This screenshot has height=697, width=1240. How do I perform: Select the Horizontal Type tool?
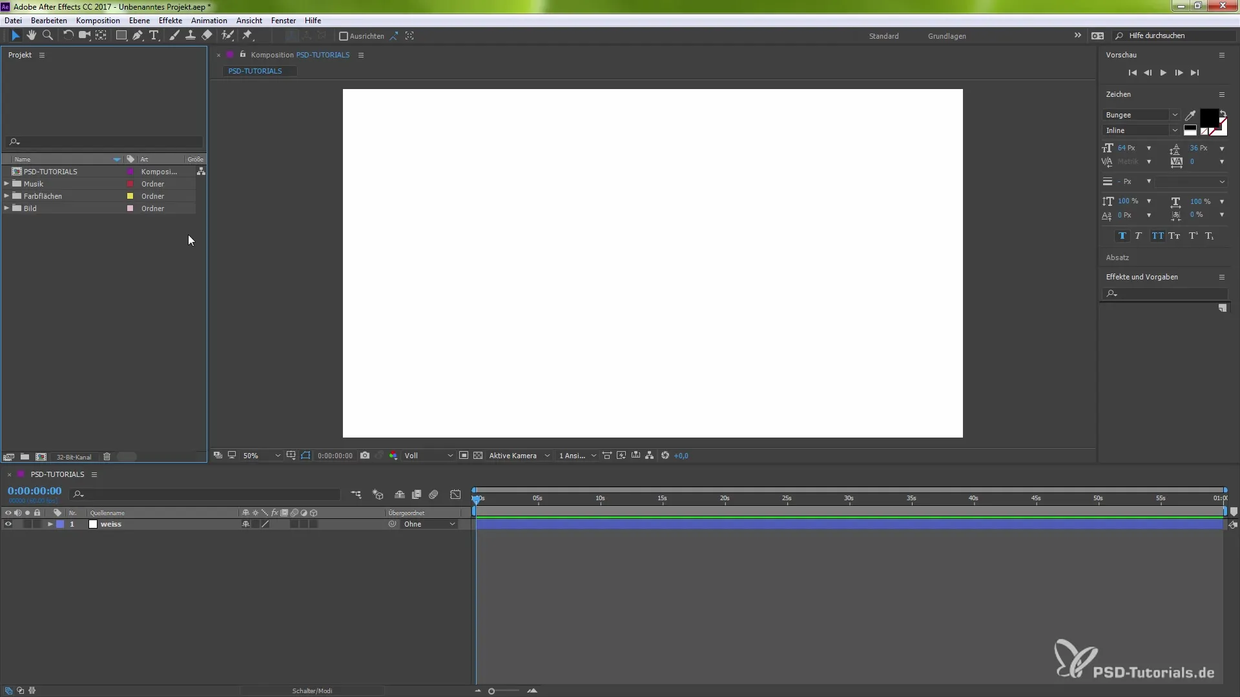click(154, 35)
